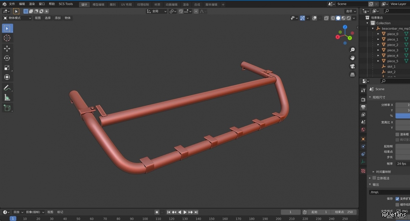Click the resolution percentage slider
The width and height of the screenshot is (410, 221).
(402, 116)
